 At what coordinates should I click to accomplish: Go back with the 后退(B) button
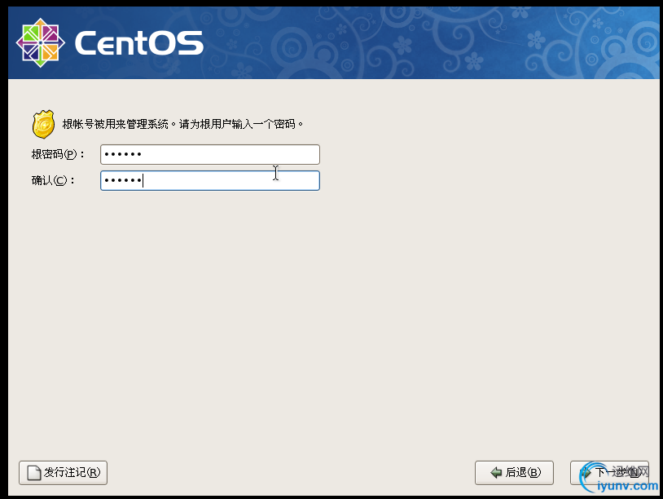(514, 473)
